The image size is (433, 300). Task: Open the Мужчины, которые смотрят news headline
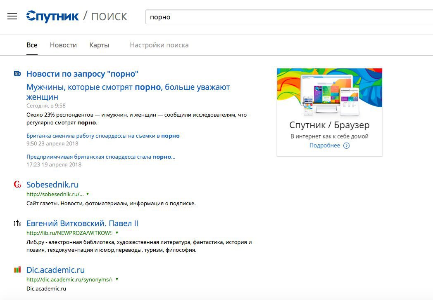tap(128, 92)
